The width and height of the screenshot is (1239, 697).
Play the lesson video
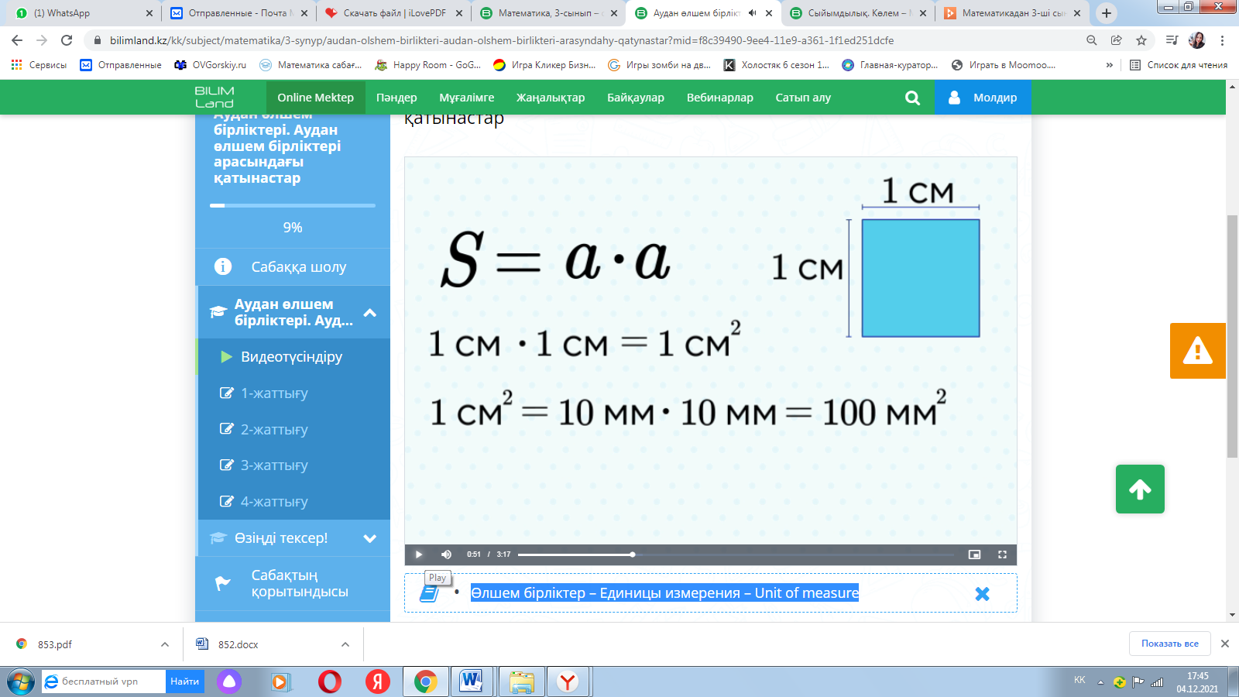pos(418,555)
